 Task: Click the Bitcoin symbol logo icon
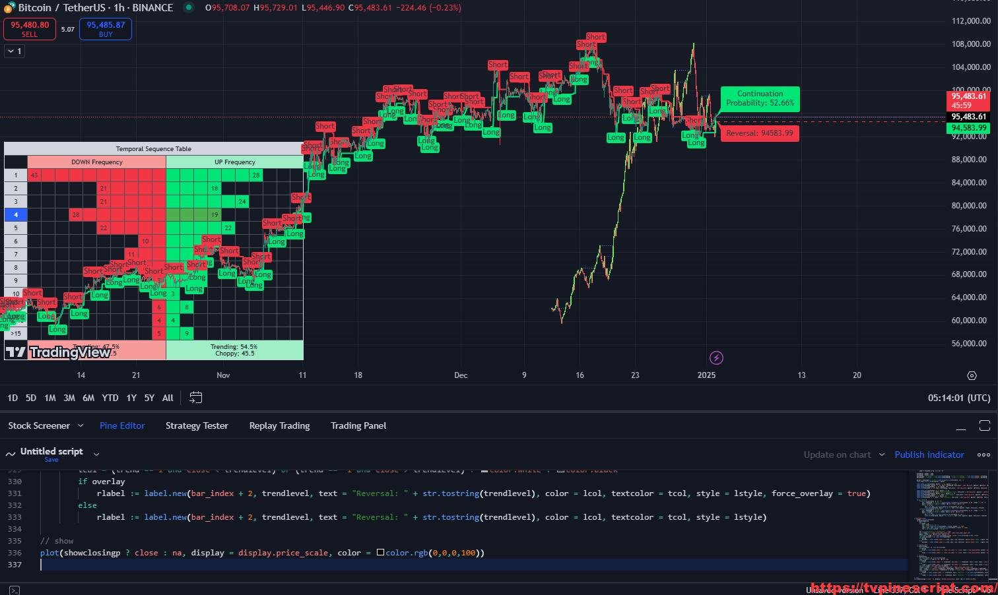[9, 8]
